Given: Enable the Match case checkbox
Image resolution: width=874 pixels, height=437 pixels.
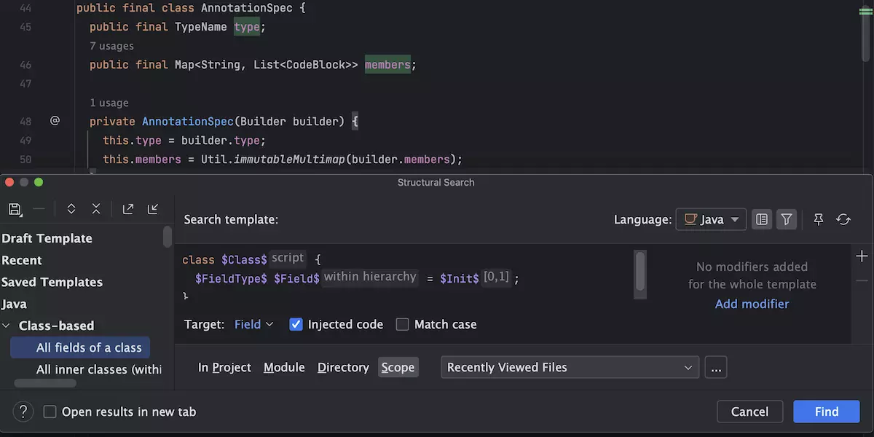Looking at the screenshot, I should pyautogui.click(x=402, y=325).
